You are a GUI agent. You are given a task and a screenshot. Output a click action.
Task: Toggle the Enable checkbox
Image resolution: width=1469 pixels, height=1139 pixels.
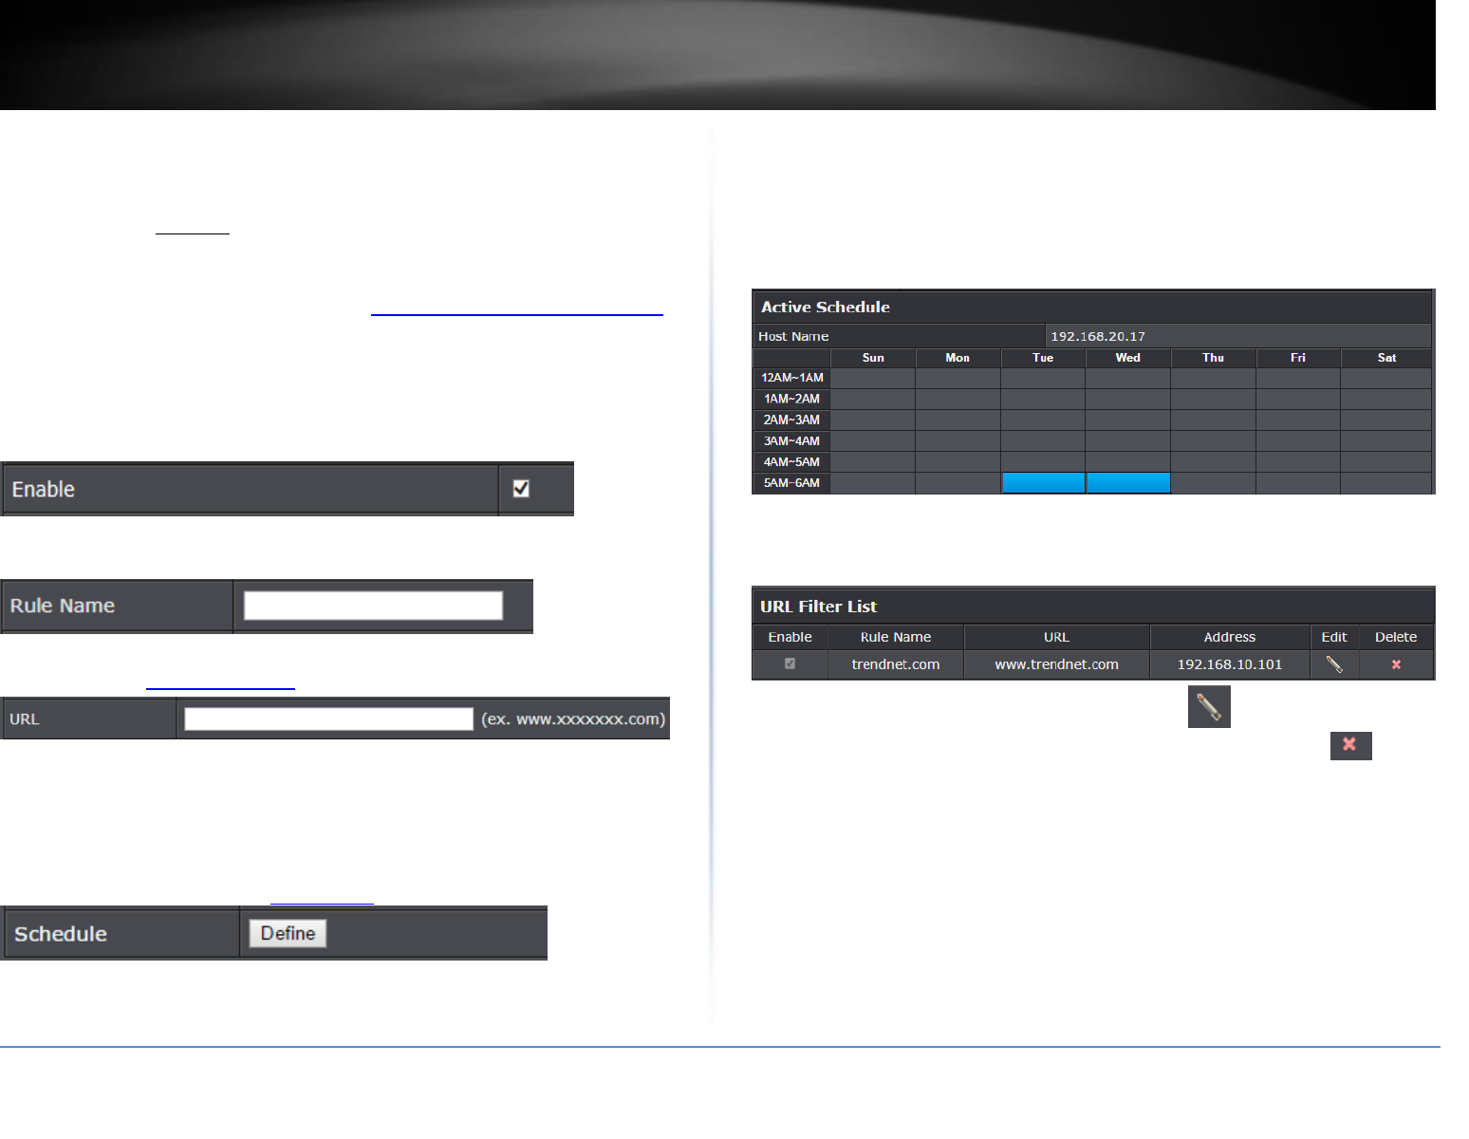(x=521, y=489)
